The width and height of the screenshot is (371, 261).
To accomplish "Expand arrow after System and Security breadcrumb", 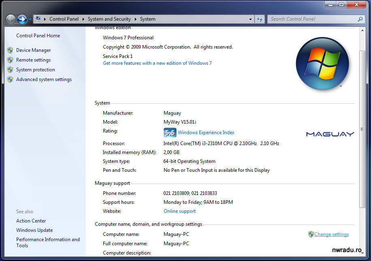I will pyautogui.click(x=136, y=19).
